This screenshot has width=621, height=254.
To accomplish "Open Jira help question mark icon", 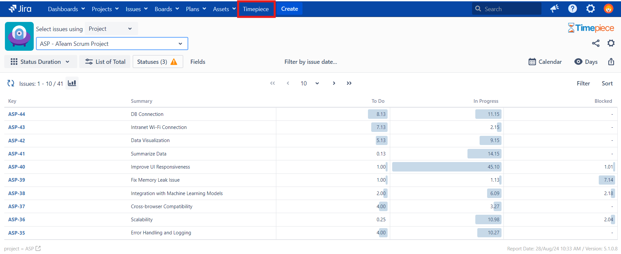I will (x=572, y=9).
